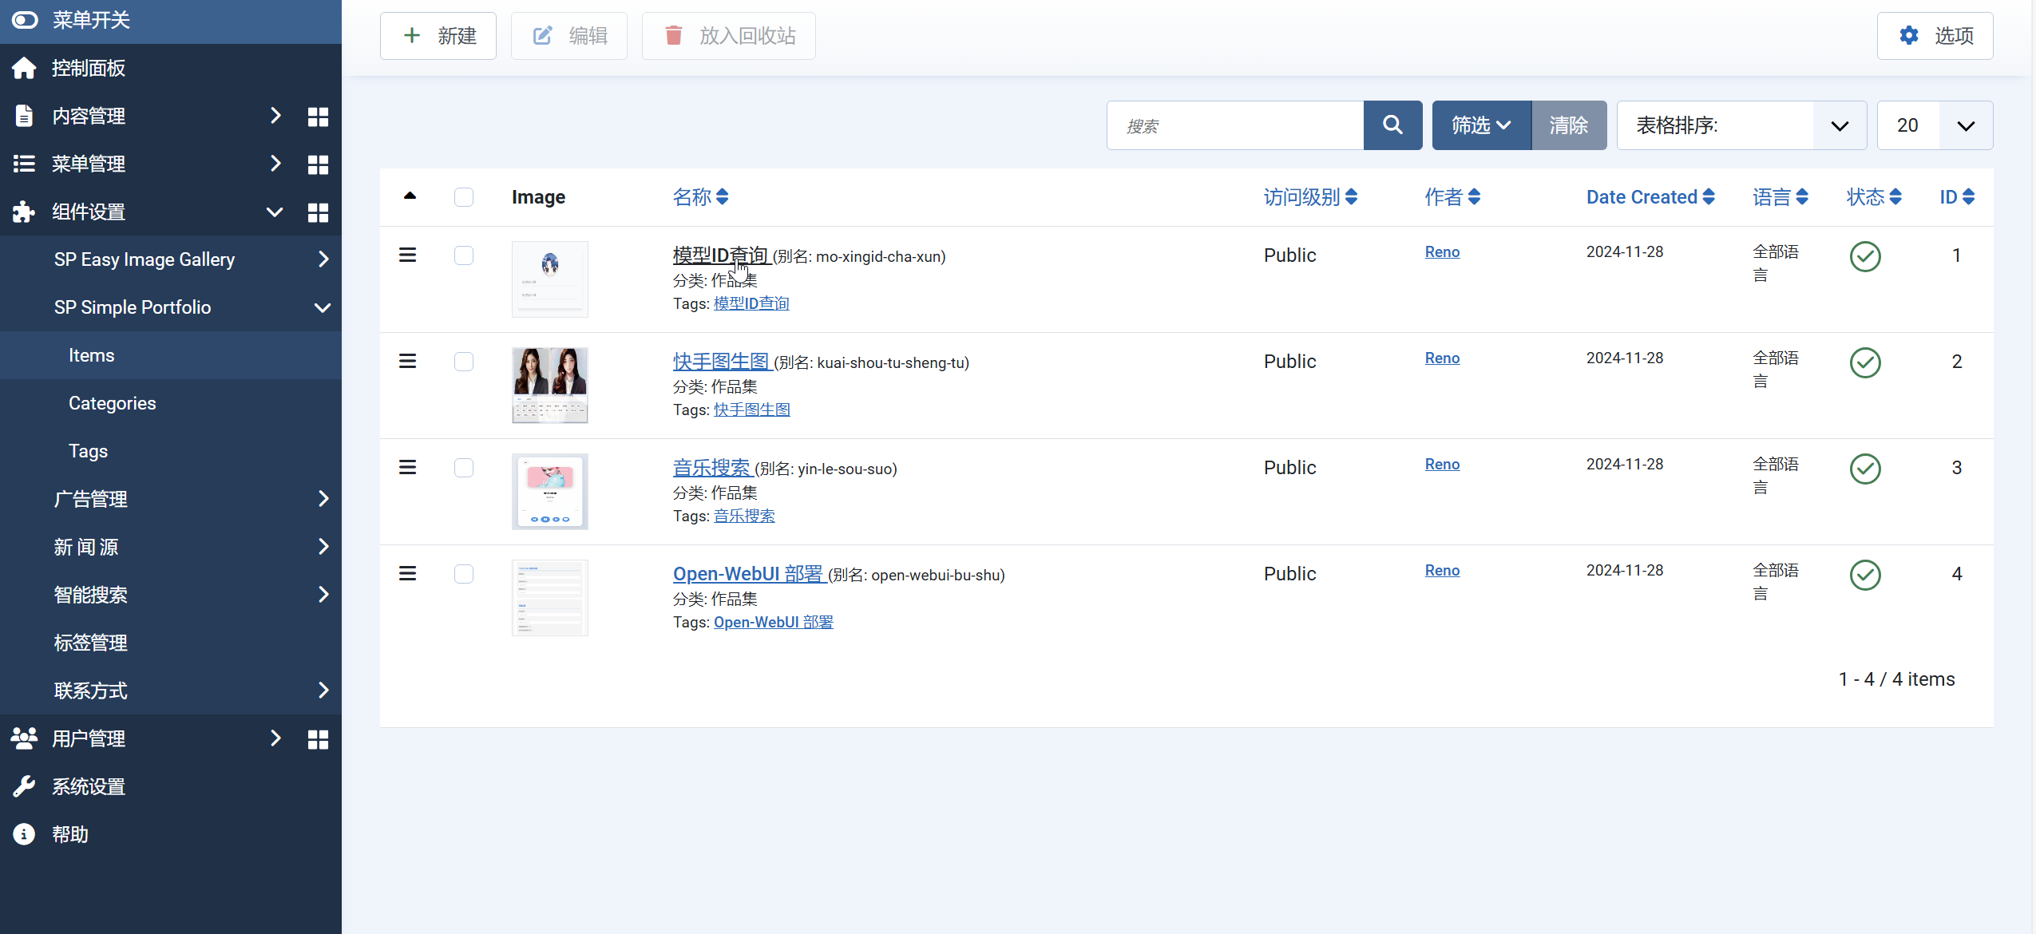Open Categories under SP Simple Portfolio

[x=112, y=403]
